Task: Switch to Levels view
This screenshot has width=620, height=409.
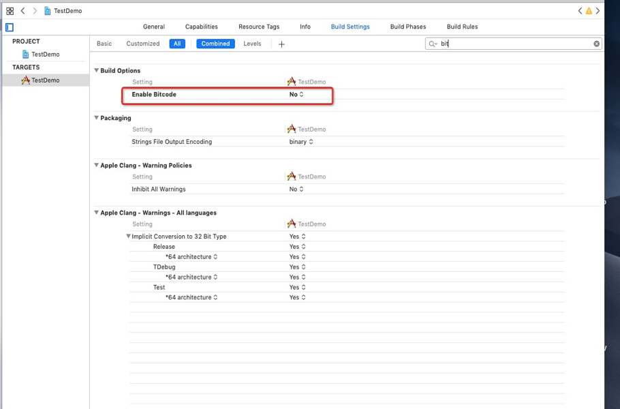Action: click(252, 44)
